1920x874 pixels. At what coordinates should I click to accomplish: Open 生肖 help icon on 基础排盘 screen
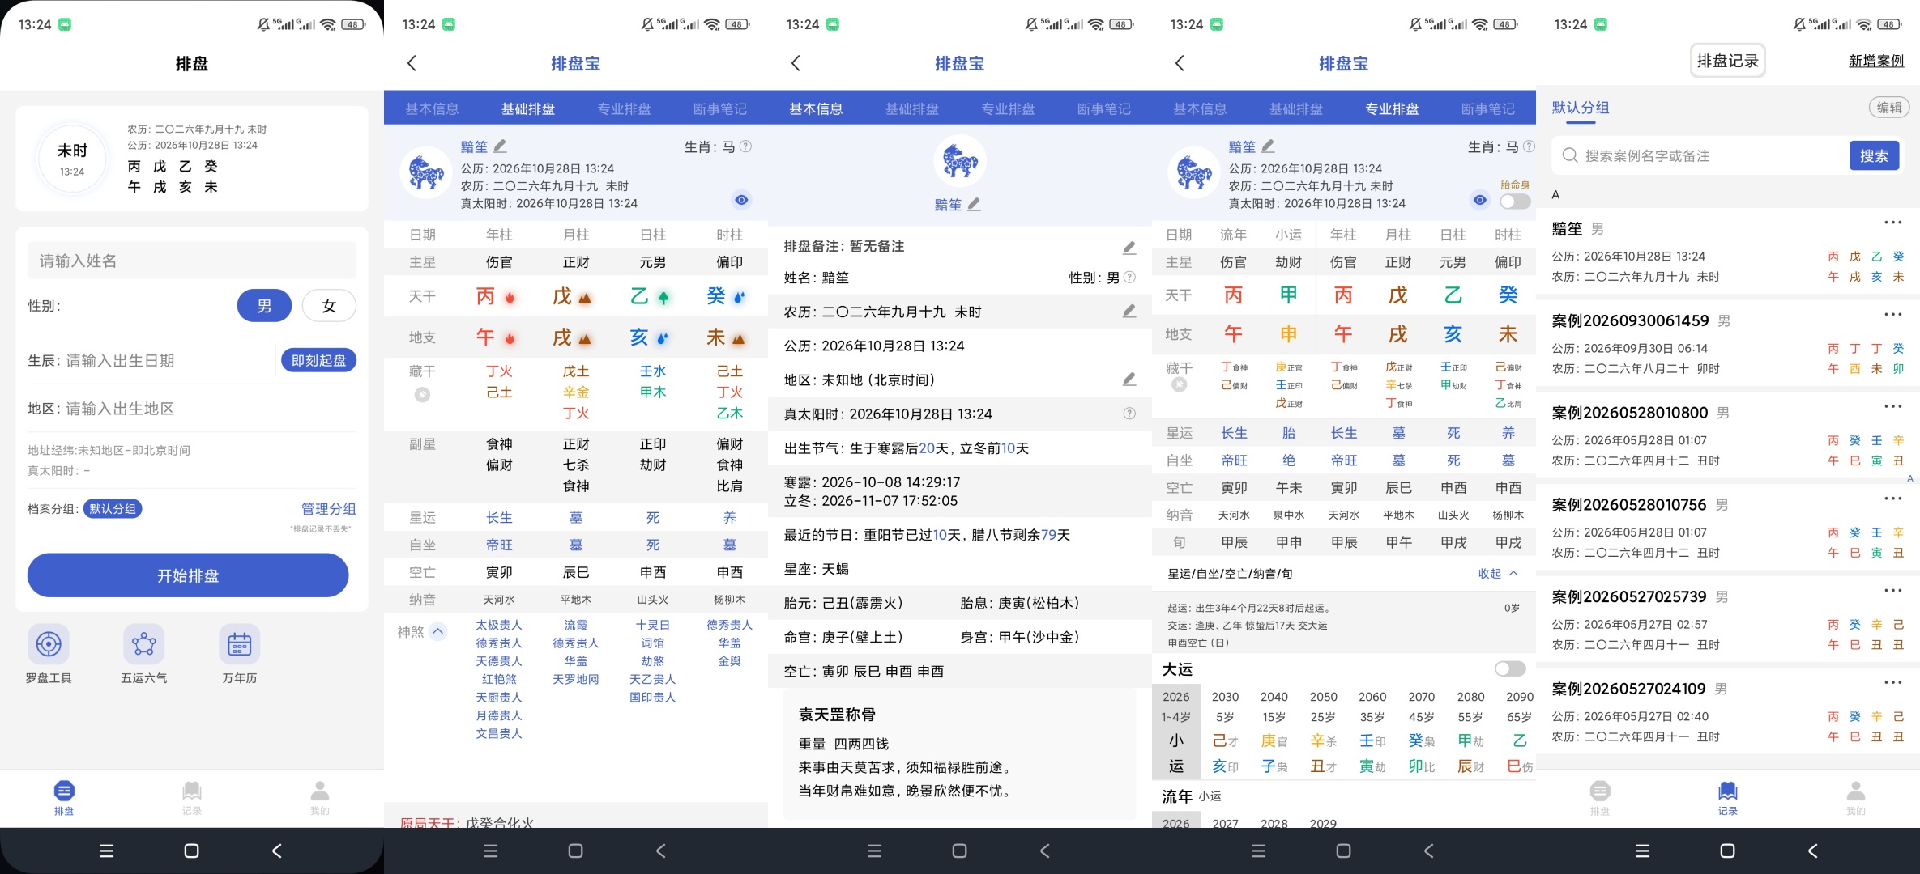[x=746, y=146]
